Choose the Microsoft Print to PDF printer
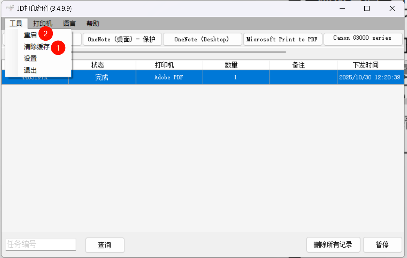Image resolution: width=407 pixels, height=258 pixels. click(x=282, y=39)
